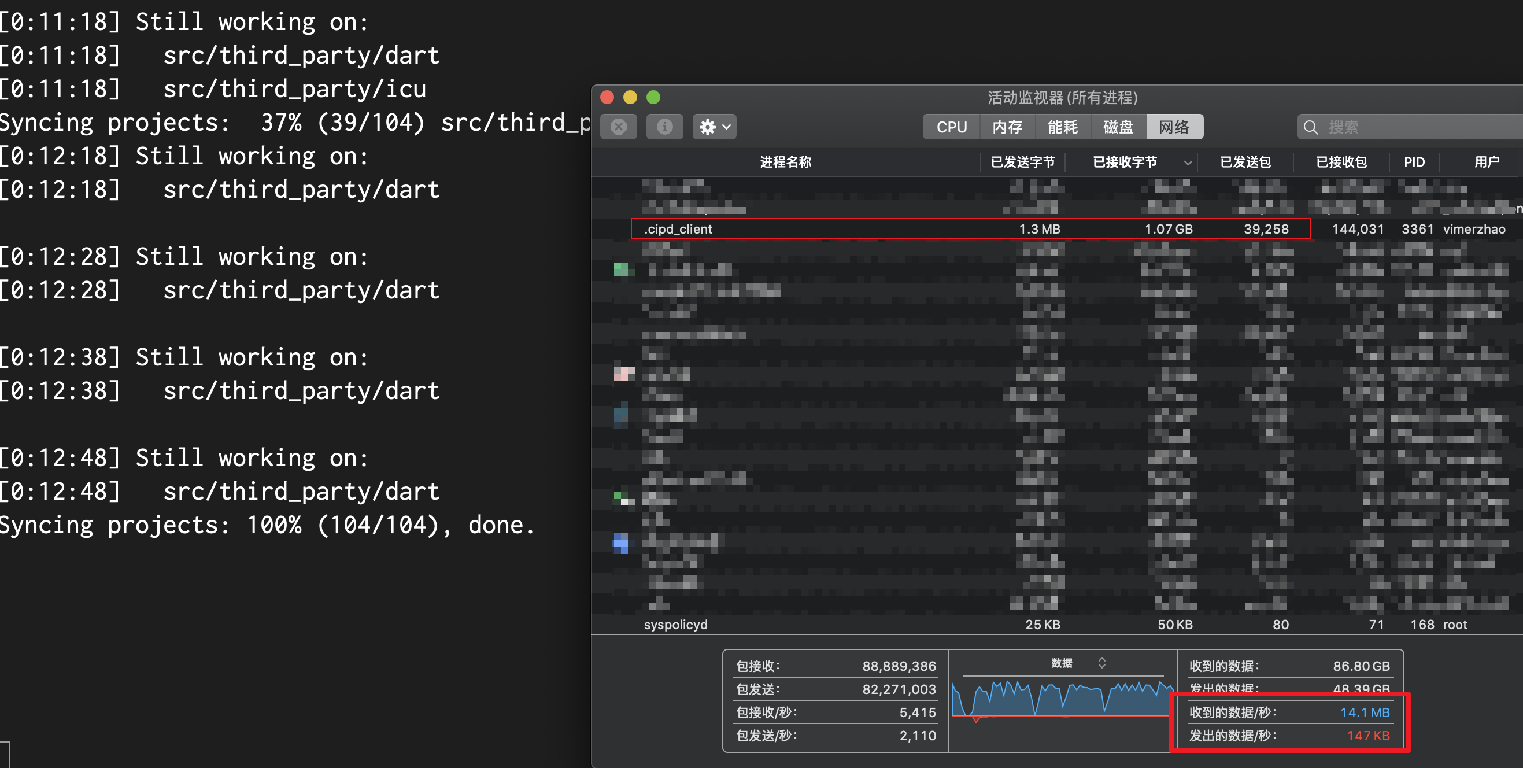Sort by 已发送字节 column header
This screenshot has width=1523, height=768.
[x=1023, y=162]
